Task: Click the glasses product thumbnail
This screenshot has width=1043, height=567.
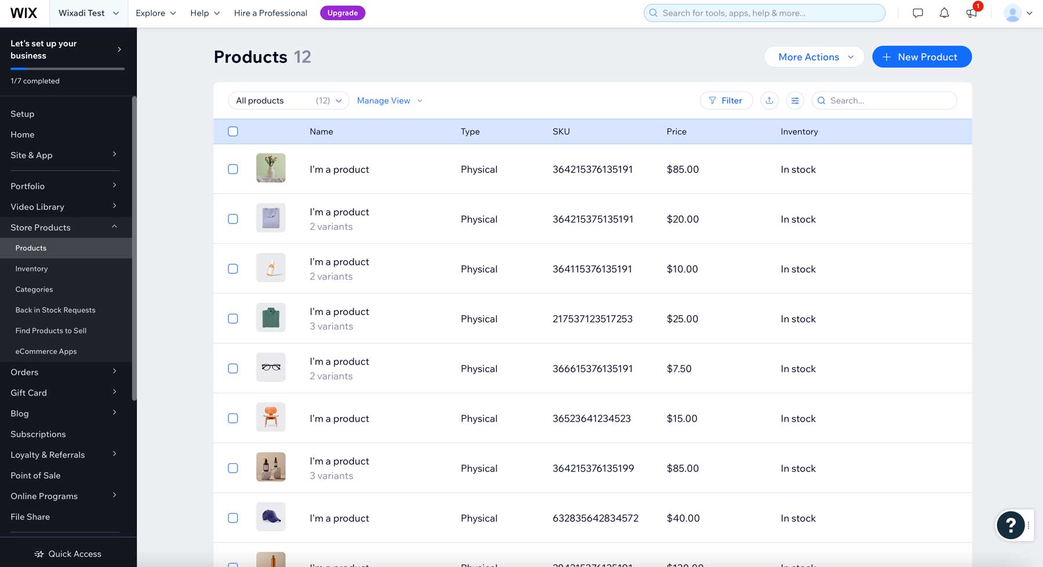Action: point(270,367)
